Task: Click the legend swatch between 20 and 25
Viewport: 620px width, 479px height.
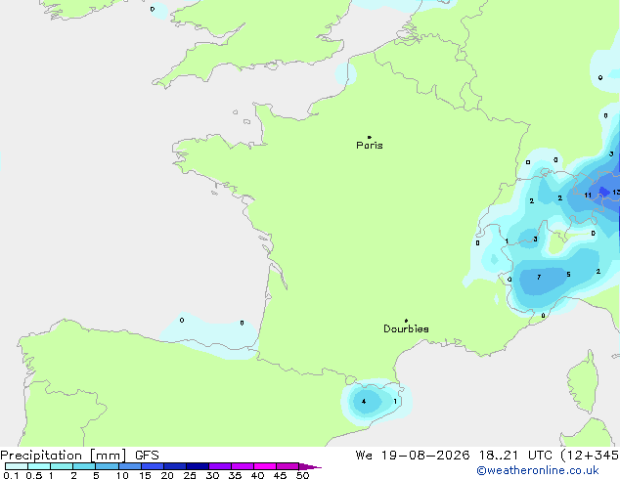Action: coord(174,466)
